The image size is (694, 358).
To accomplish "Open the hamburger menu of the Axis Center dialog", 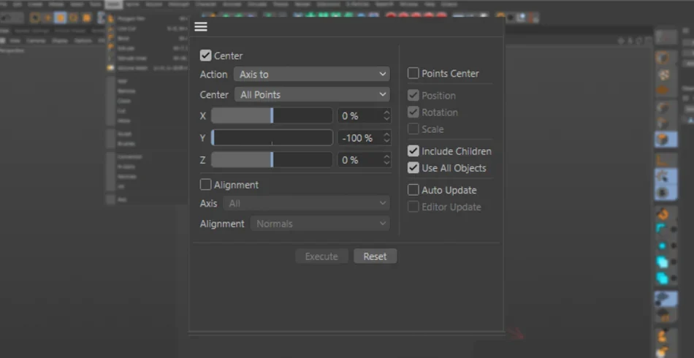I will (200, 26).
